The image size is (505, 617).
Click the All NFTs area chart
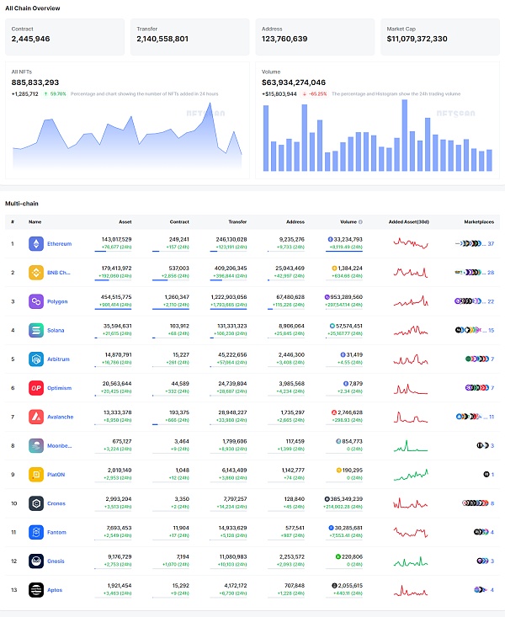click(x=127, y=136)
